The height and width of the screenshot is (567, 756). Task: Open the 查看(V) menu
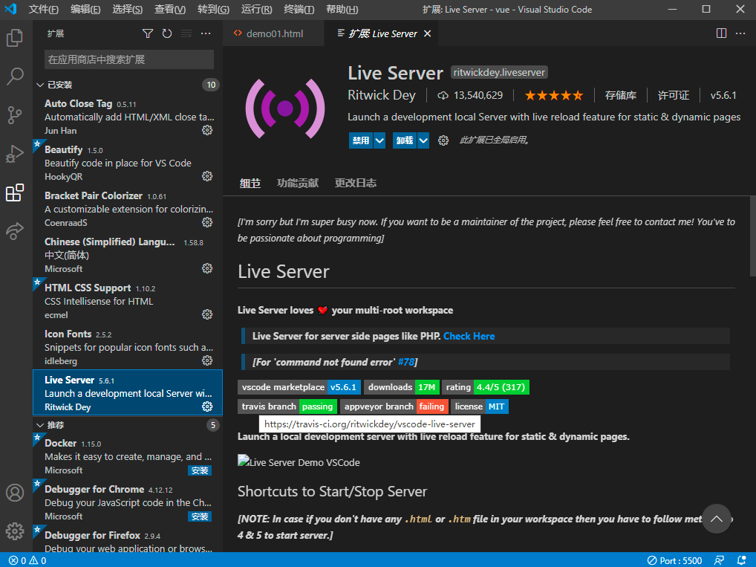(x=170, y=9)
